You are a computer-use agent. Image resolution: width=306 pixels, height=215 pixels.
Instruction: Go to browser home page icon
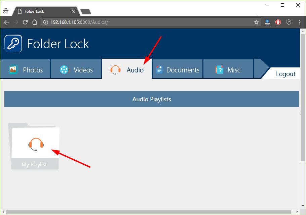pos(35,22)
